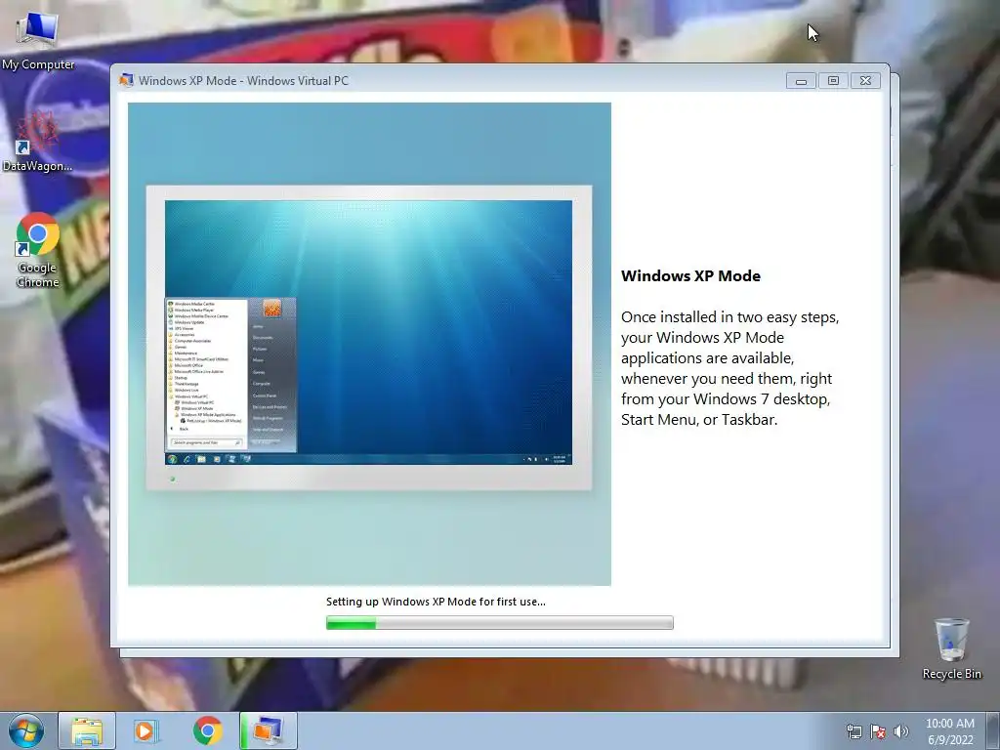
Task: Close the Windows XP Mode window
Action: 865,80
